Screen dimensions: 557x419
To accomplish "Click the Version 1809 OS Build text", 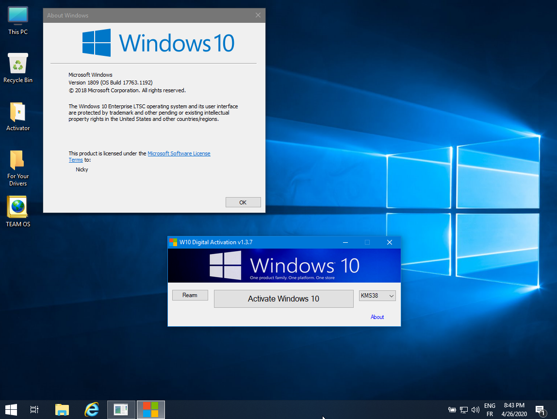I will [x=111, y=83].
